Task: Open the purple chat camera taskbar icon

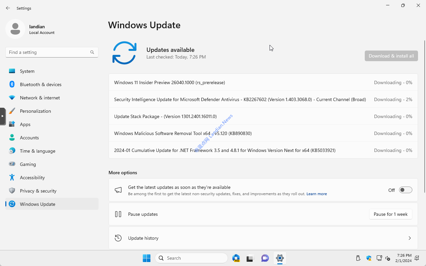Action: 265,258
